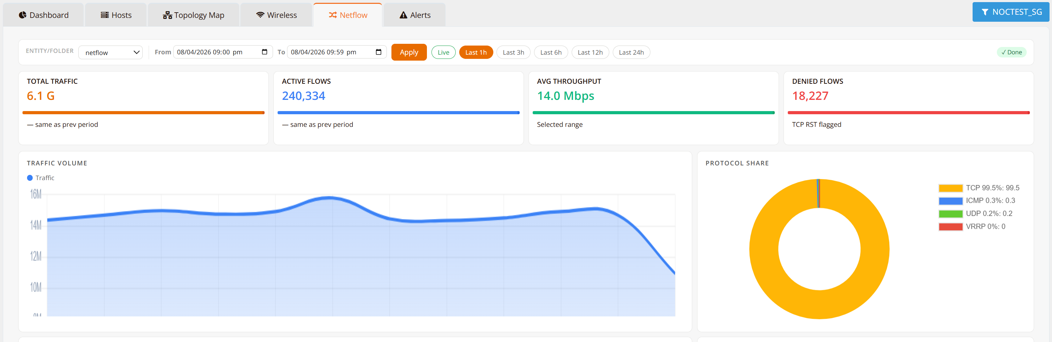Open the Alerts tab
The image size is (1052, 342).
(415, 15)
